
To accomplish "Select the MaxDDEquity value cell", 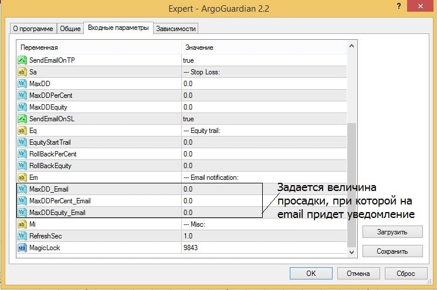I will [264, 107].
